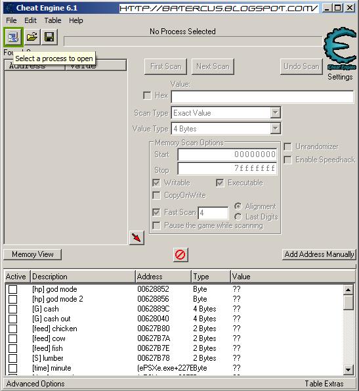The width and height of the screenshot is (359, 391).
Task: Select the [hp] god mode 2 row
Action: click(174, 299)
